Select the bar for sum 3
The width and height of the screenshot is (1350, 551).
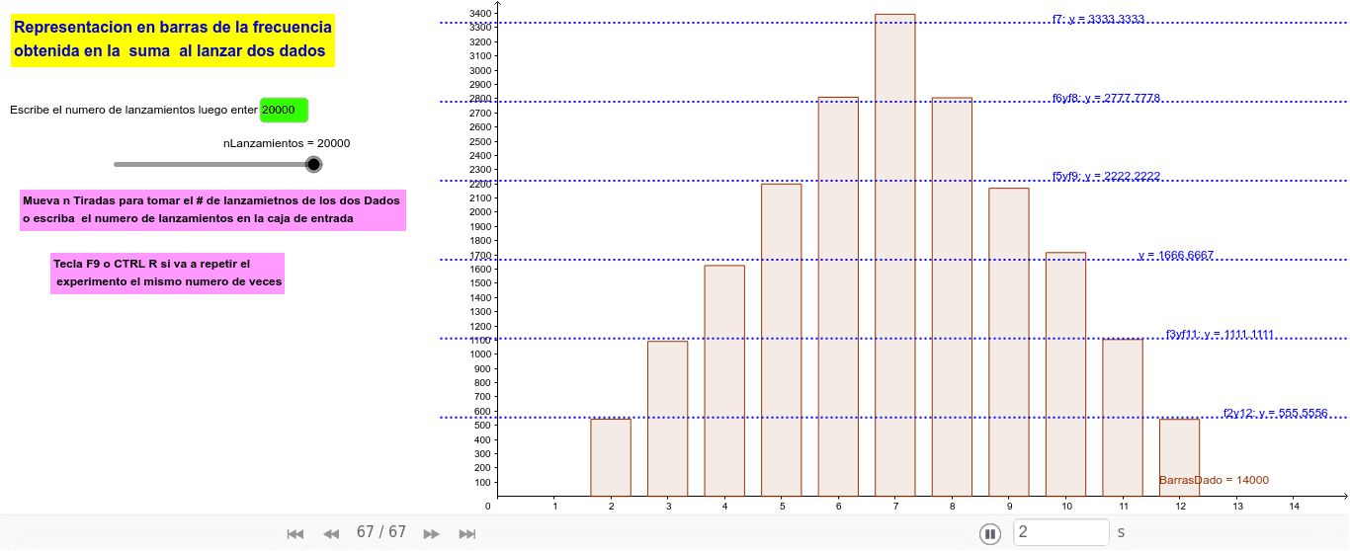(x=667, y=419)
